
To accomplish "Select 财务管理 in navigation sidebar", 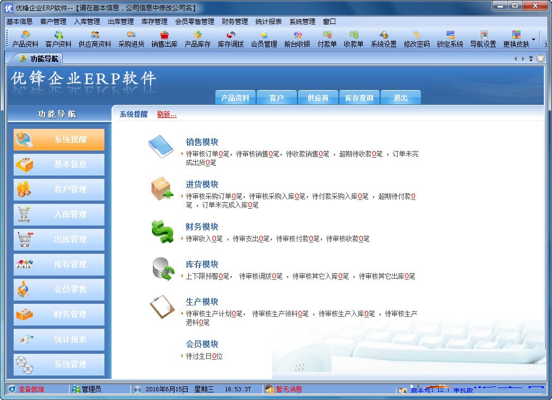I will pyautogui.click(x=59, y=314).
